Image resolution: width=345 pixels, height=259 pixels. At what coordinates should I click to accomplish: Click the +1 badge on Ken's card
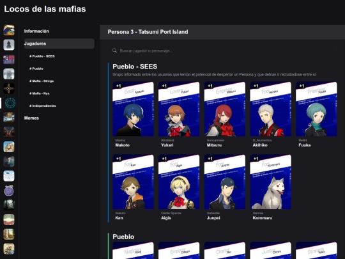pos(119,159)
